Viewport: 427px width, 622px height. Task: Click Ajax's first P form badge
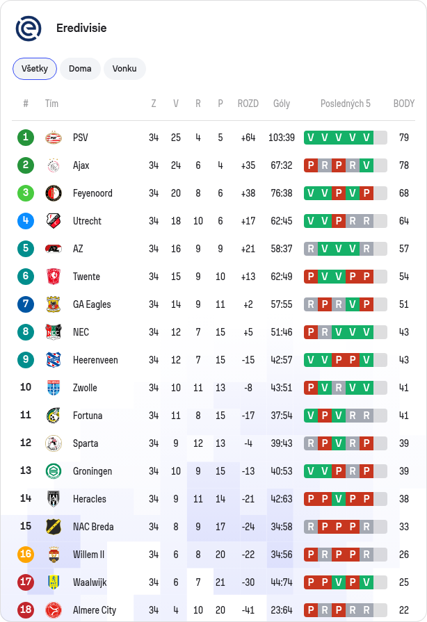311,165
